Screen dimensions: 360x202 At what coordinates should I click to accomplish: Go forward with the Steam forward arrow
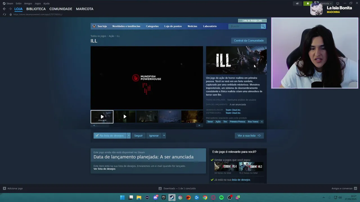pyautogui.click(x=10, y=9)
